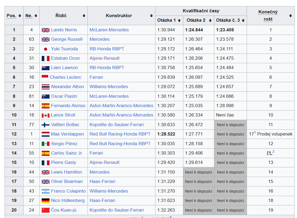Sort by Ne. column using sort arrows
Image resolution: width=297 pixels, height=218 pixels.
36,16
